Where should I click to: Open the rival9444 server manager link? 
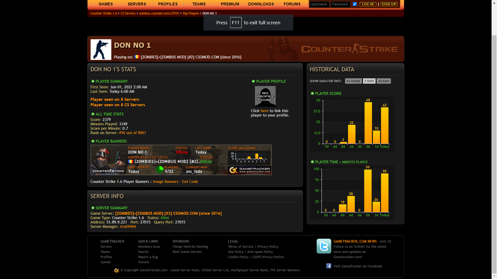128,227
